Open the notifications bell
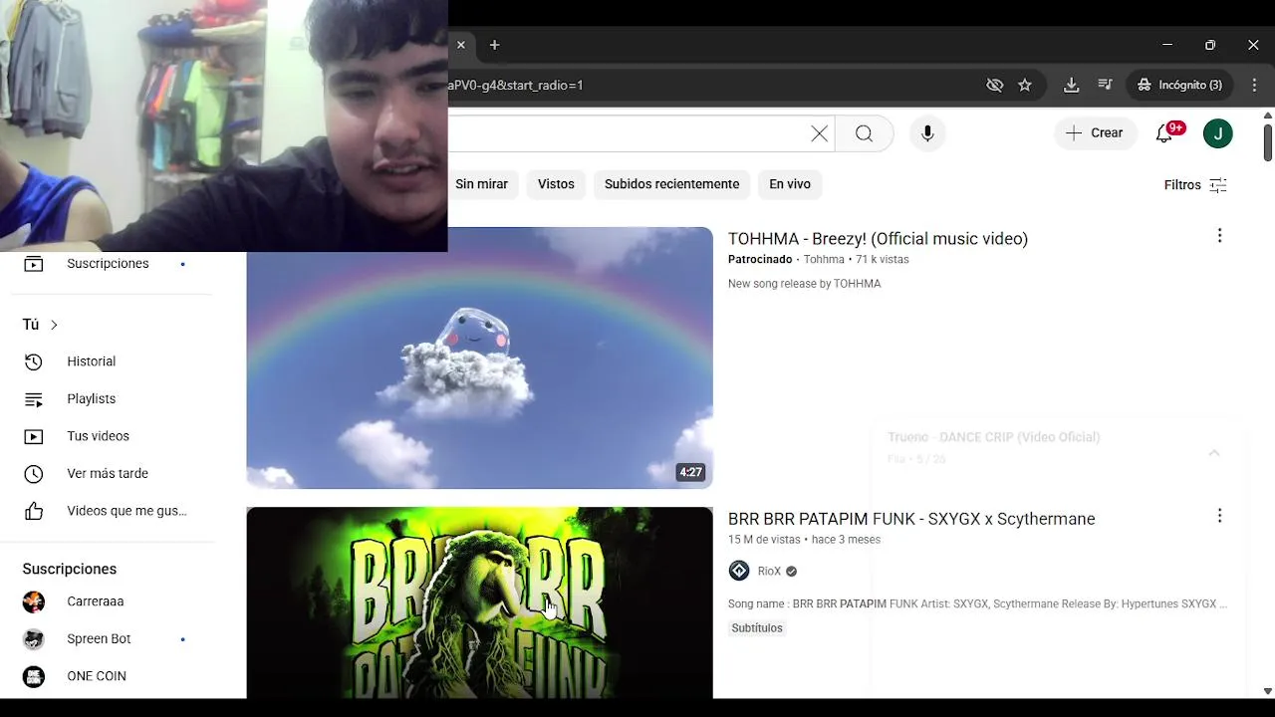 coord(1164,133)
